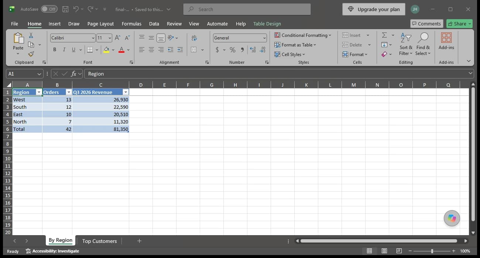Expand Cell Styles menu
This screenshot has width=480, height=258.
[290, 54]
